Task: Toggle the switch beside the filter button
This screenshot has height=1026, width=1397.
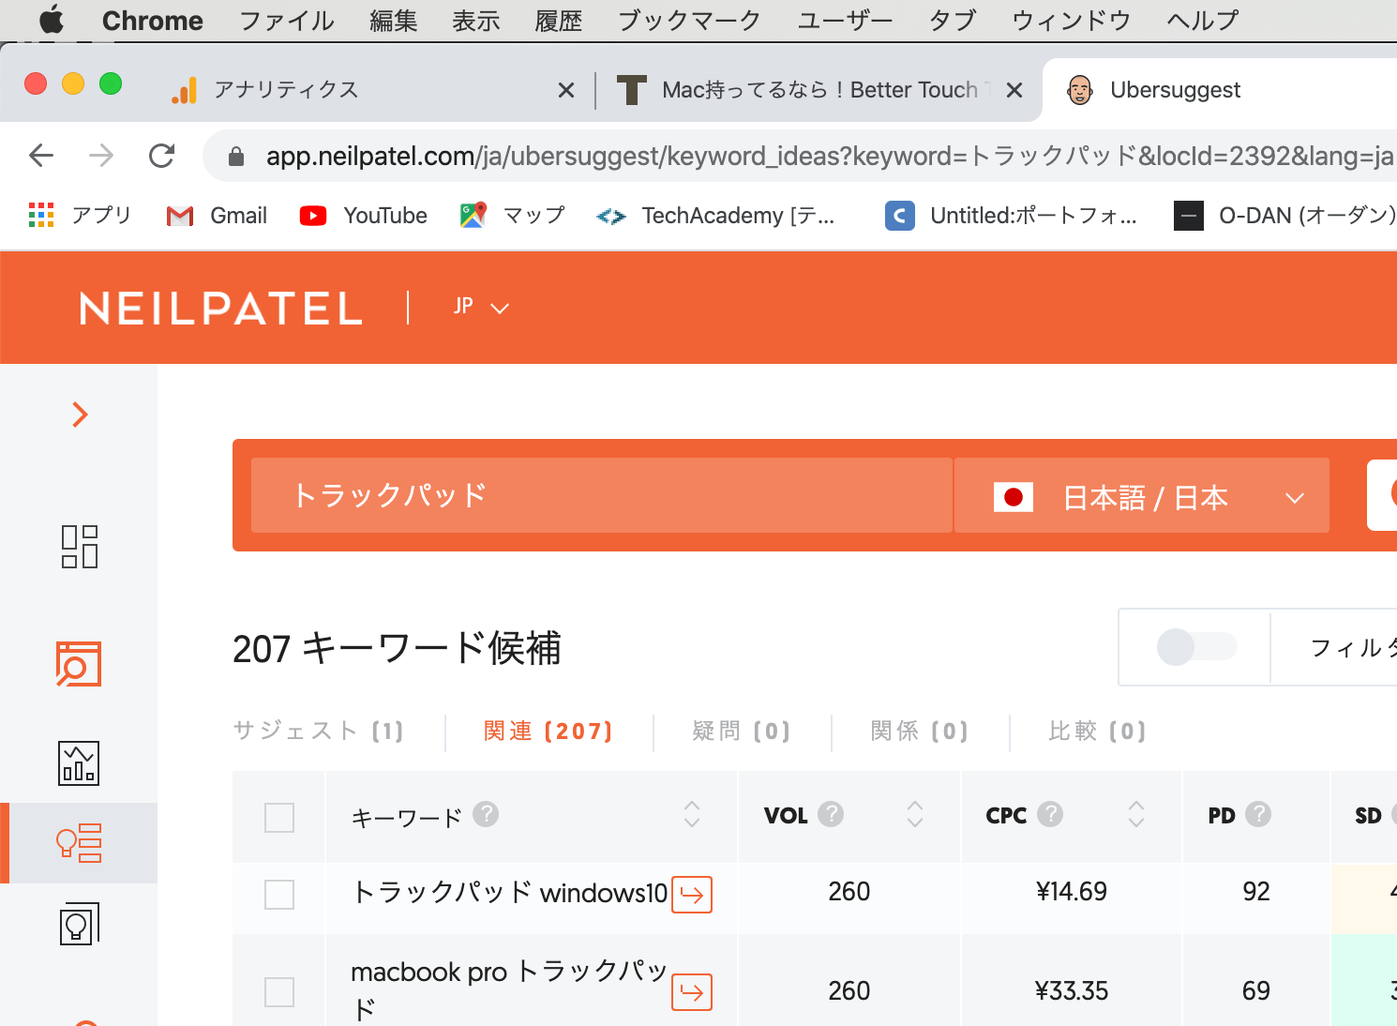Action: (1196, 647)
